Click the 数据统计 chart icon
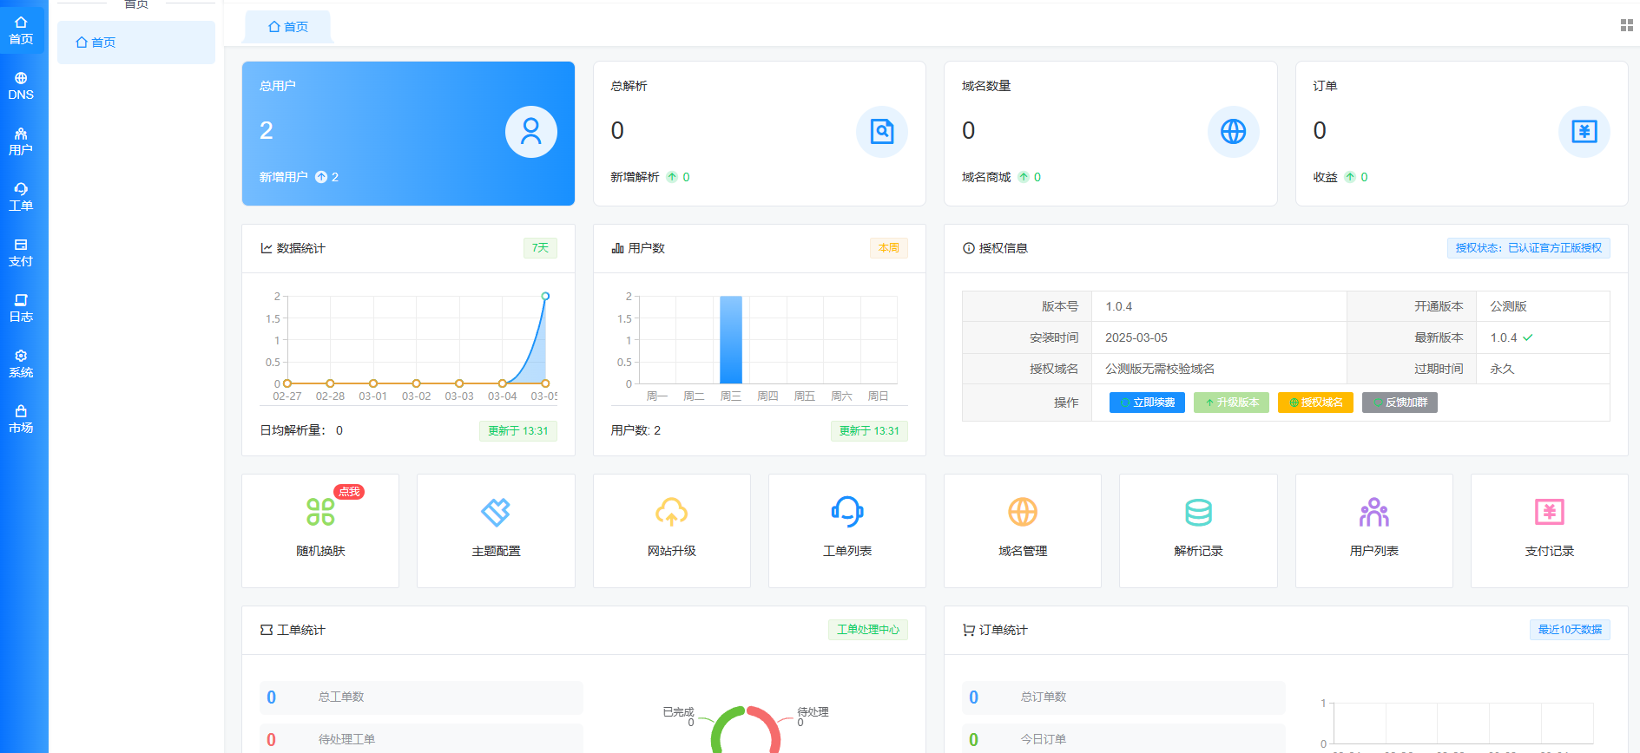1640x753 pixels. click(x=267, y=248)
